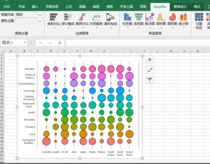210x164 pixels.
Task: Click the Education bubble for Australia
Action: point(46,69)
